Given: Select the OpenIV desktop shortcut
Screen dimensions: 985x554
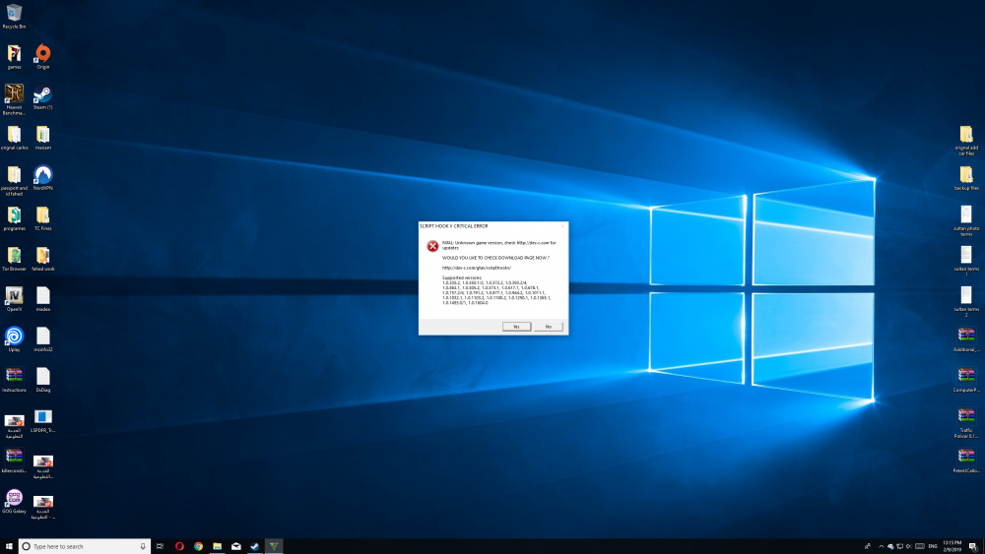Looking at the screenshot, I should tap(14, 295).
